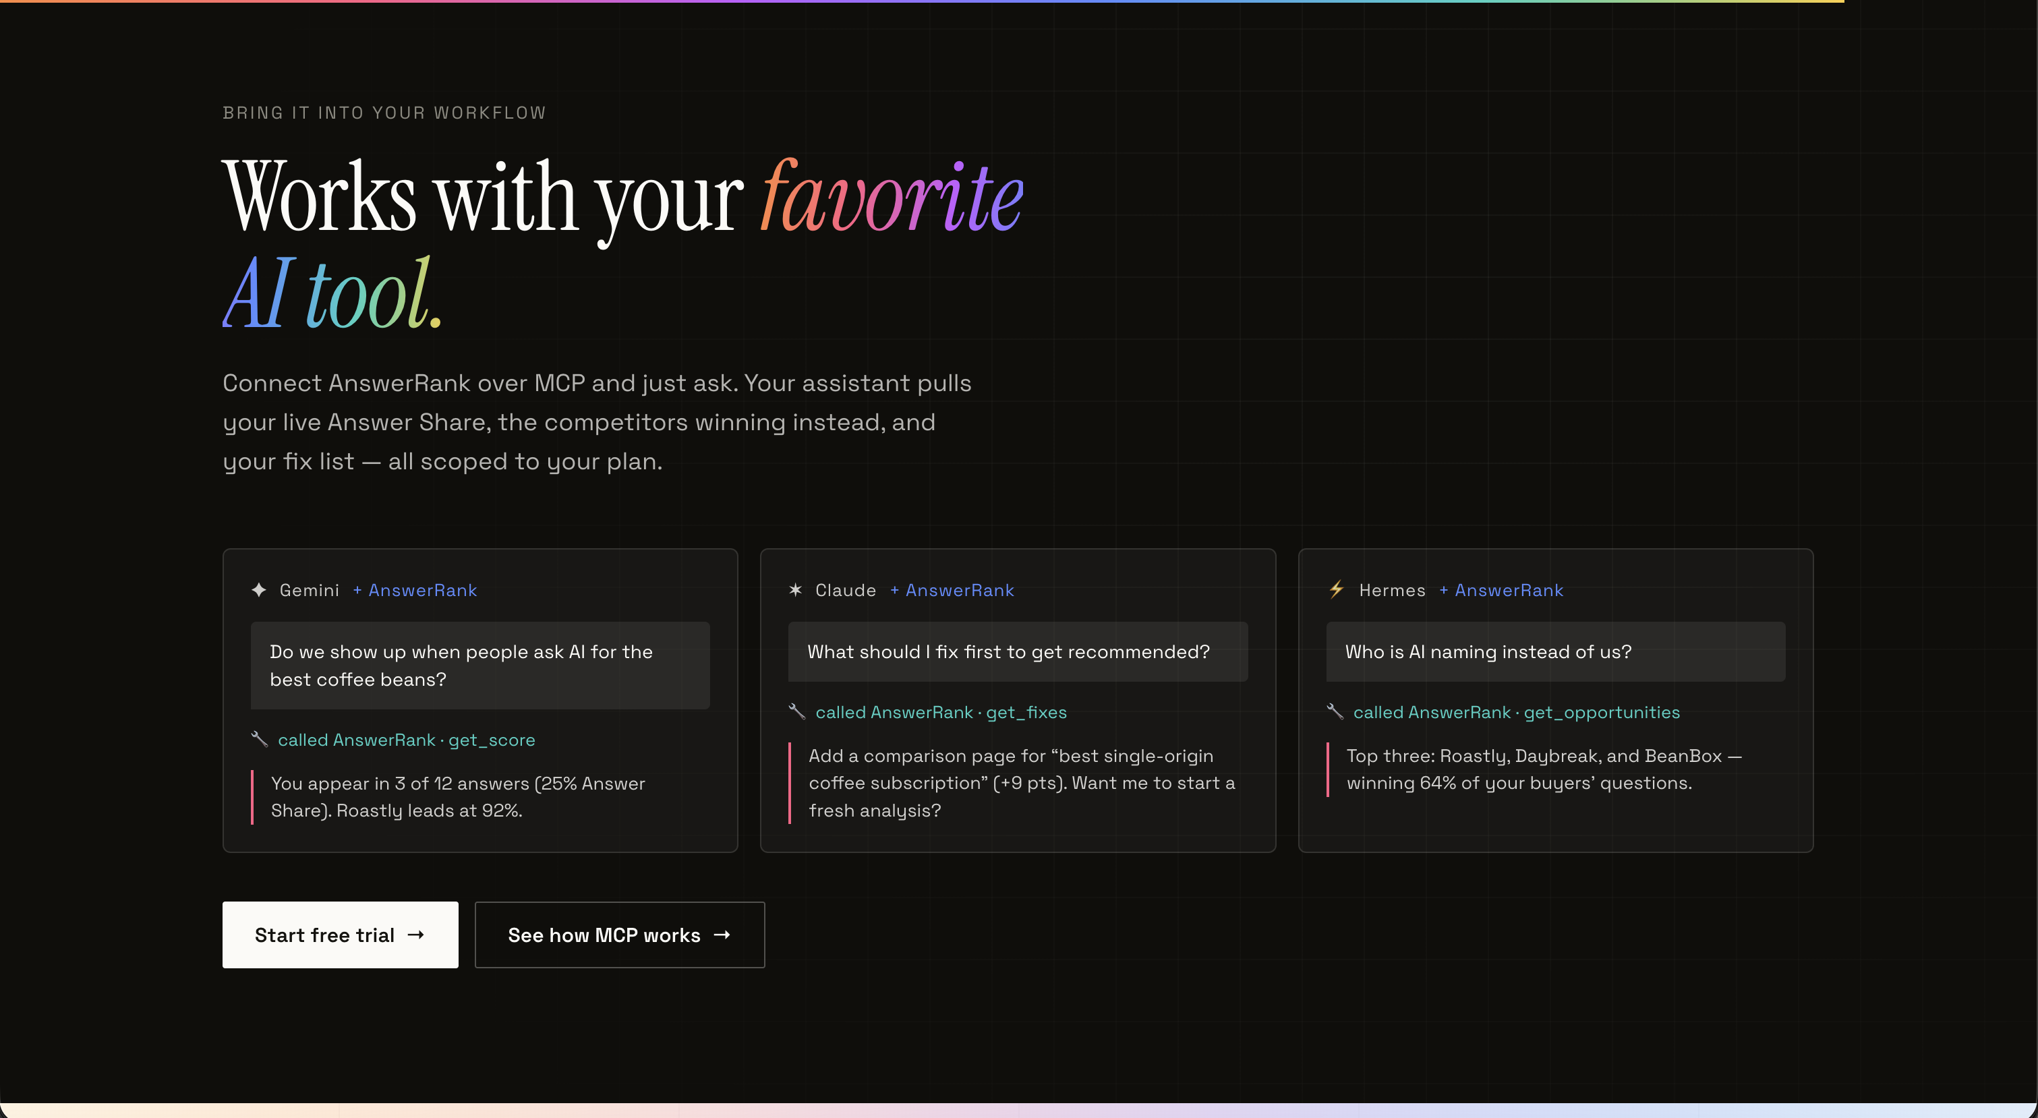Click the 'What should I fix first' prompt

click(x=1018, y=651)
